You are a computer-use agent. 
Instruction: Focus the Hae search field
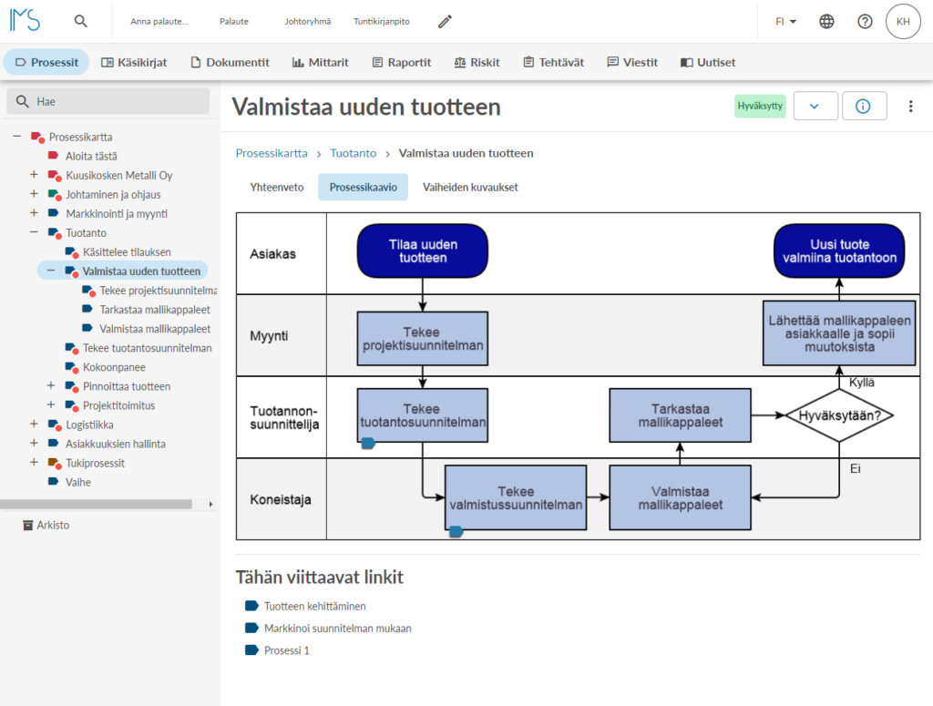(108, 101)
